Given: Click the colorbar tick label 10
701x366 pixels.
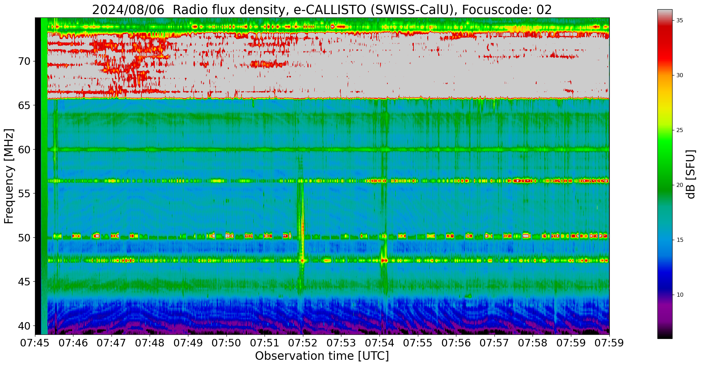Looking at the screenshot, I should [x=680, y=295].
